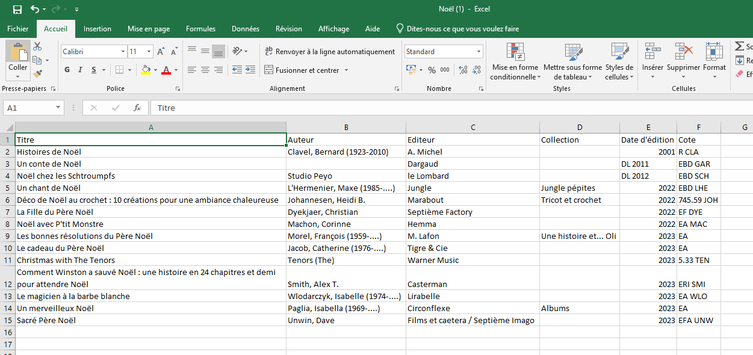
Task: Switch to the Insertion tab
Action: [x=98, y=29]
